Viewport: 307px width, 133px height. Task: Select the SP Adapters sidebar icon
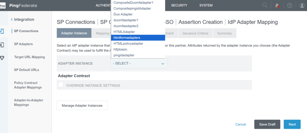pos(2,44)
